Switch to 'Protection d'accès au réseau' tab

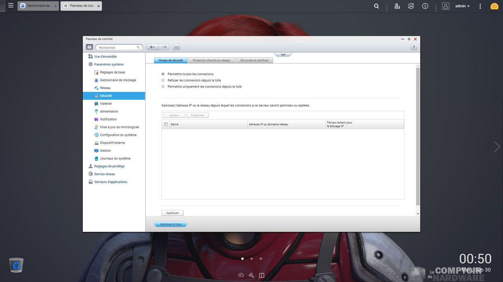[211, 60]
